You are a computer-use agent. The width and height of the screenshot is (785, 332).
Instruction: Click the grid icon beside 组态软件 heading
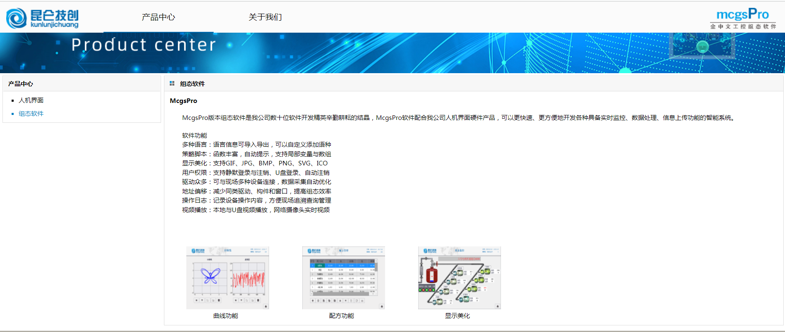click(x=172, y=84)
